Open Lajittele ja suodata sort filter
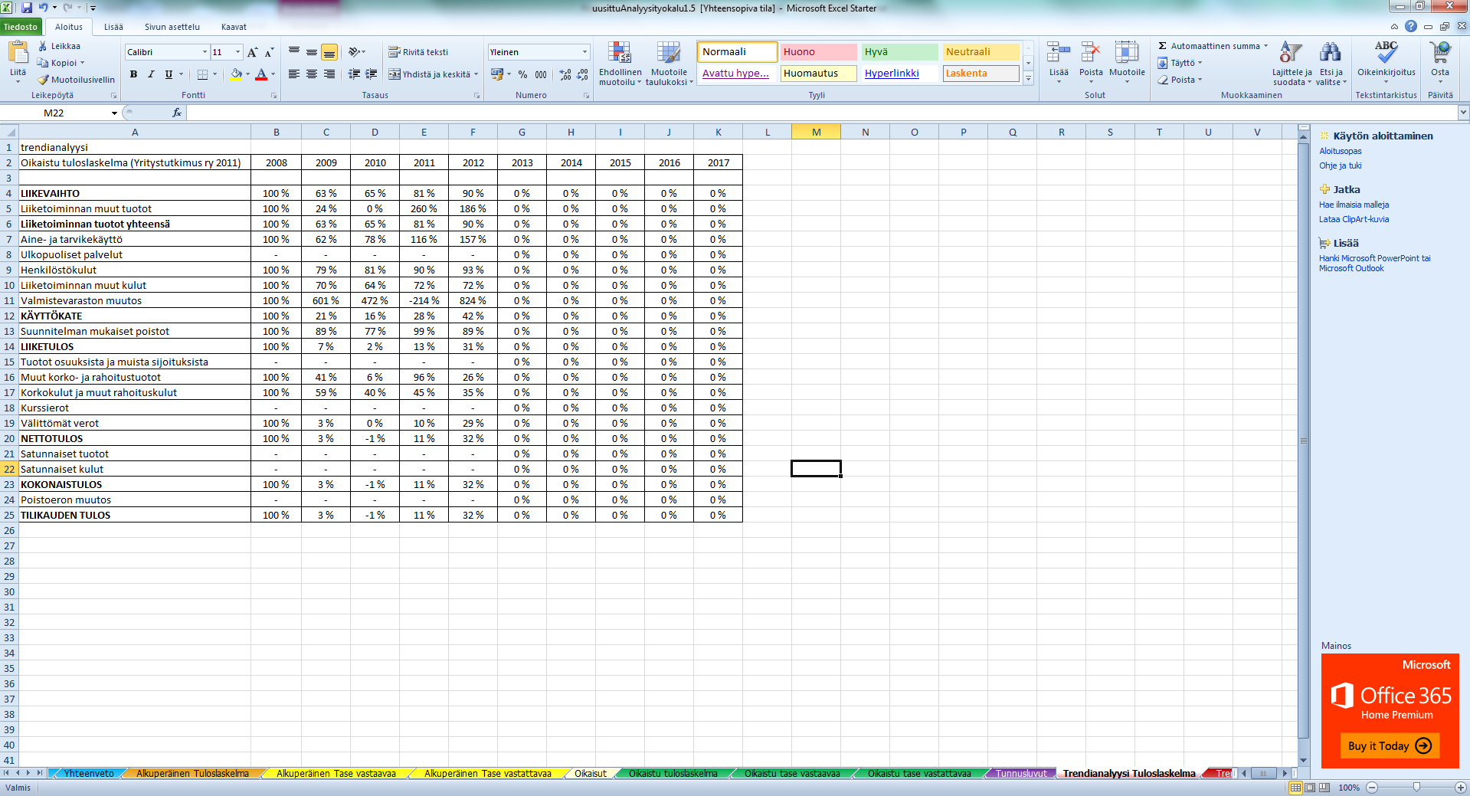The height and width of the screenshot is (796, 1470). click(1292, 64)
